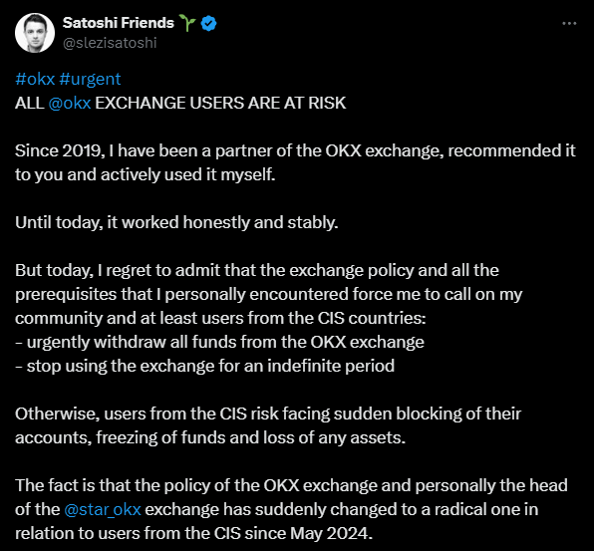Visit the @slezisatoshi handle
This screenshot has width=594, height=551.
110,43
